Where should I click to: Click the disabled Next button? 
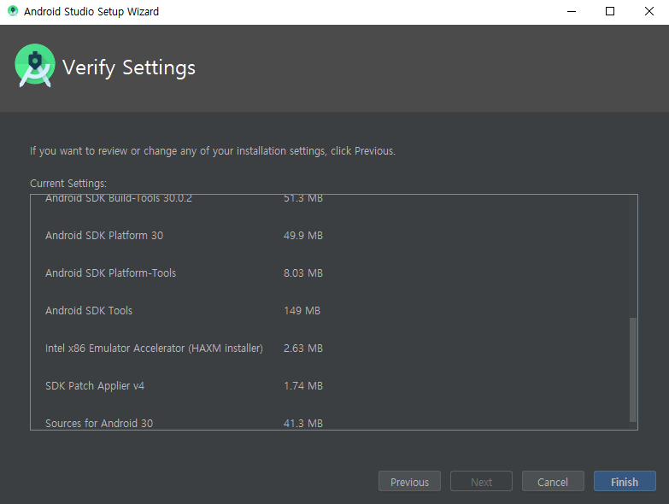pyautogui.click(x=481, y=482)
